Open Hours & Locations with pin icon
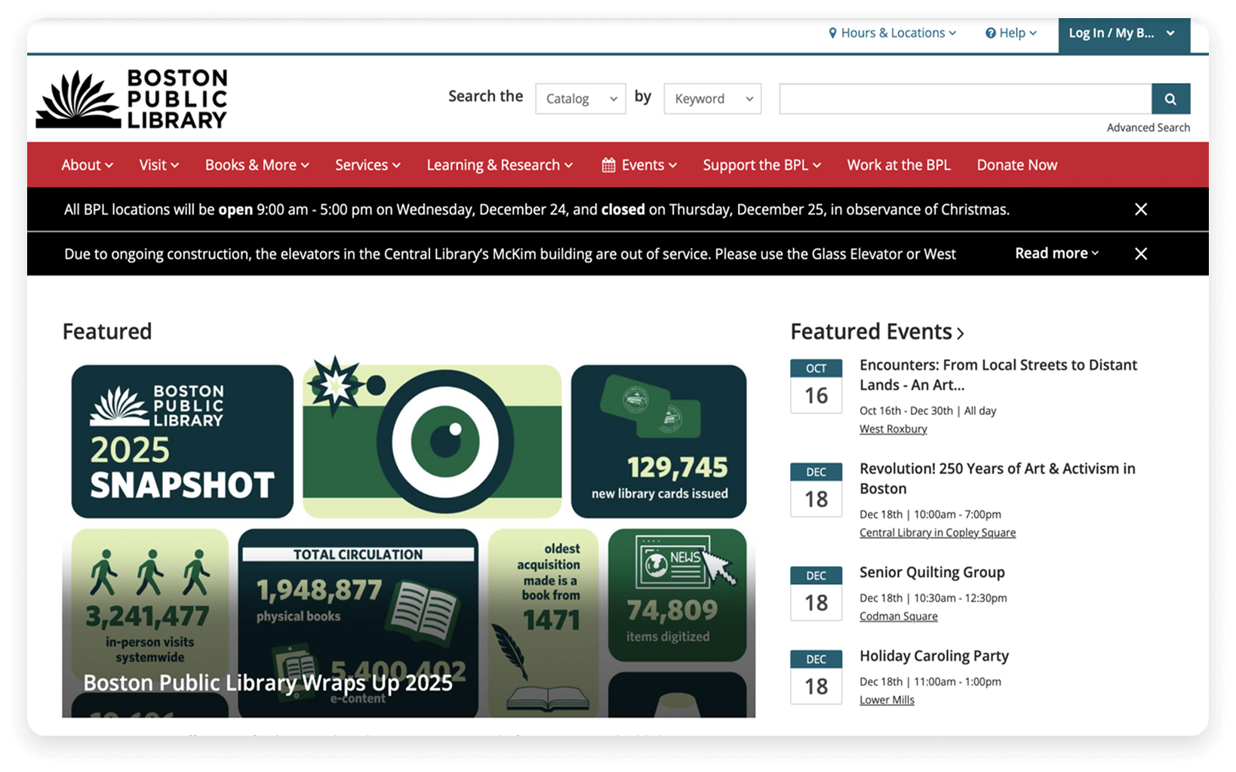 pos(892,33)
